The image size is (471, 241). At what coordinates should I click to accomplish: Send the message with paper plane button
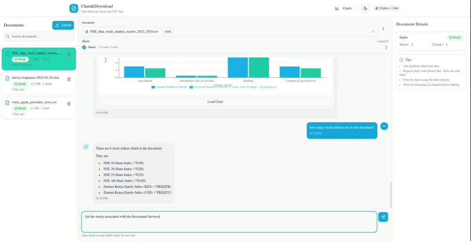tap(383, 217)
